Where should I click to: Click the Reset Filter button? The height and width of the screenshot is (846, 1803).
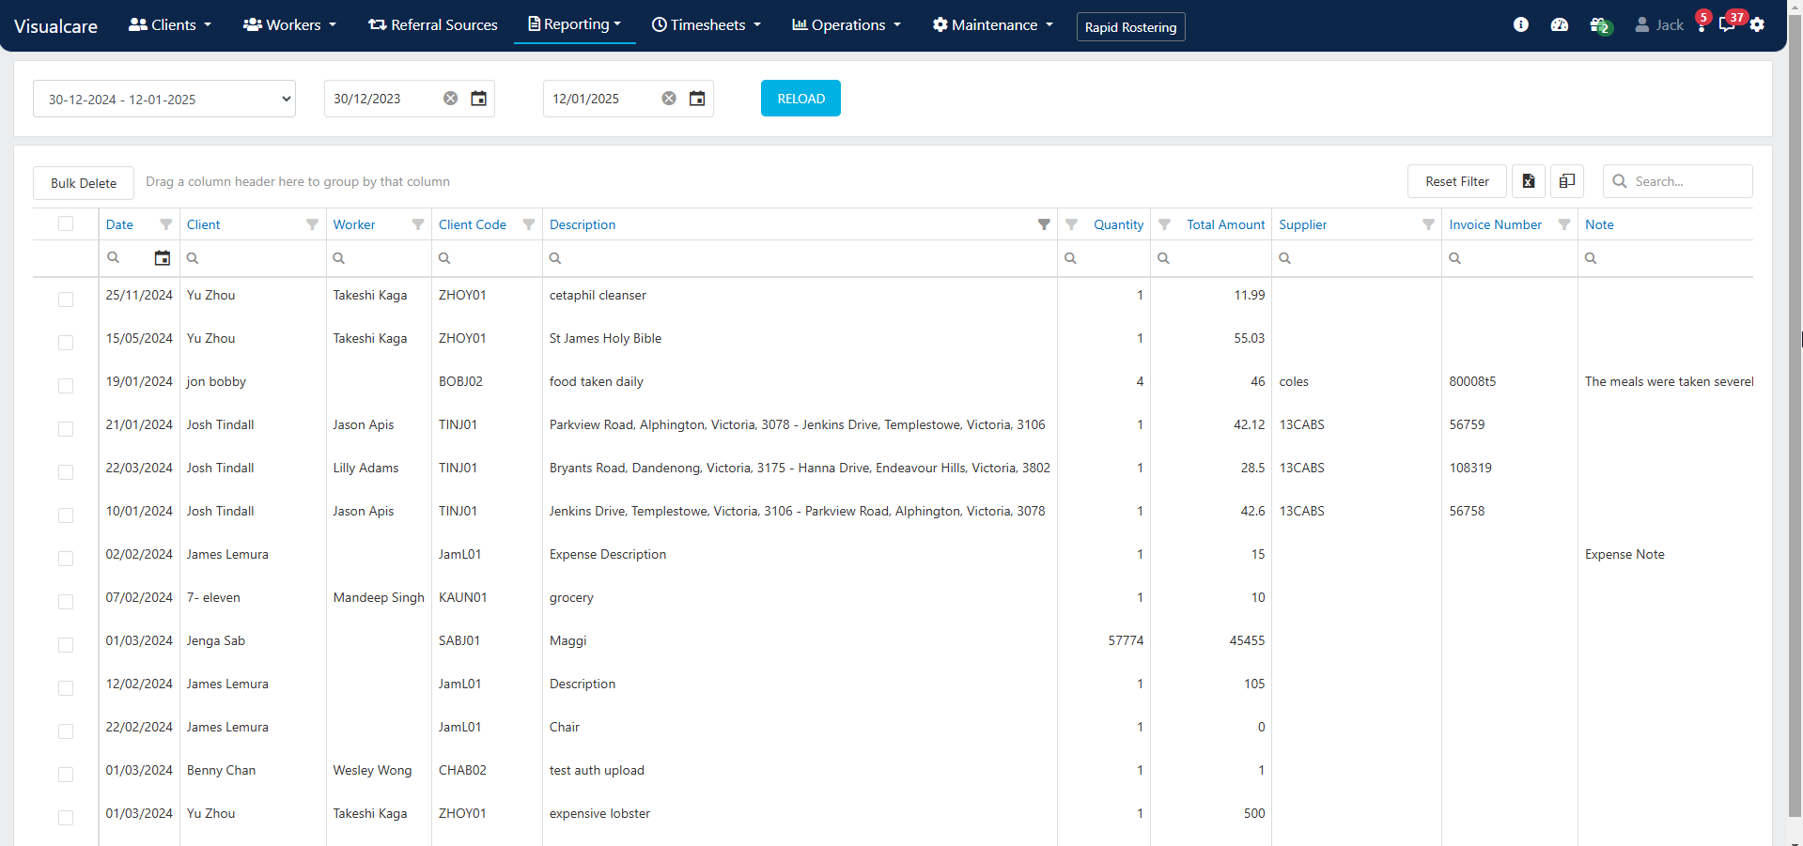tap(1456, 181)
